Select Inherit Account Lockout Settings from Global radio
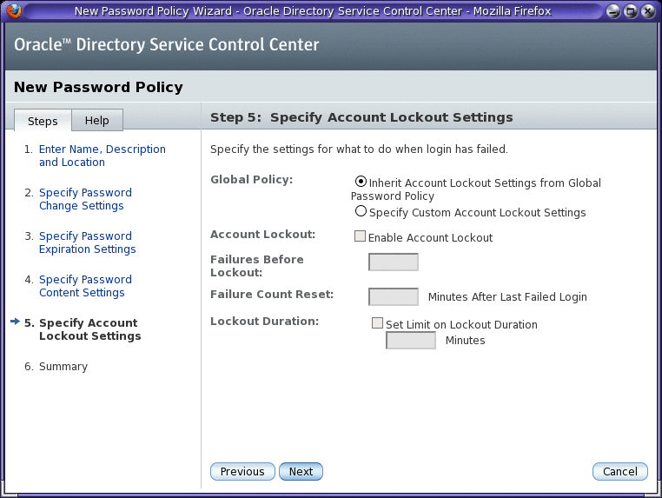Viewport: 662px width, 498px height. [361, 182]
